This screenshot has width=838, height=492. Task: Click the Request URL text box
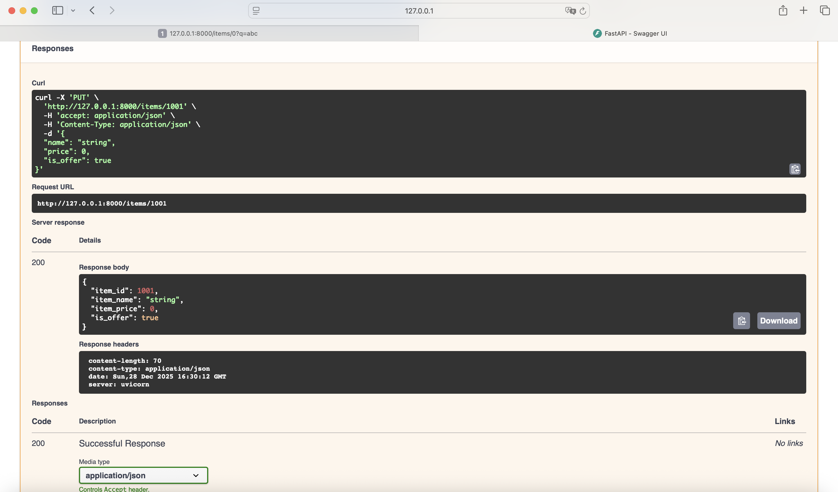(x=419, y=203)
